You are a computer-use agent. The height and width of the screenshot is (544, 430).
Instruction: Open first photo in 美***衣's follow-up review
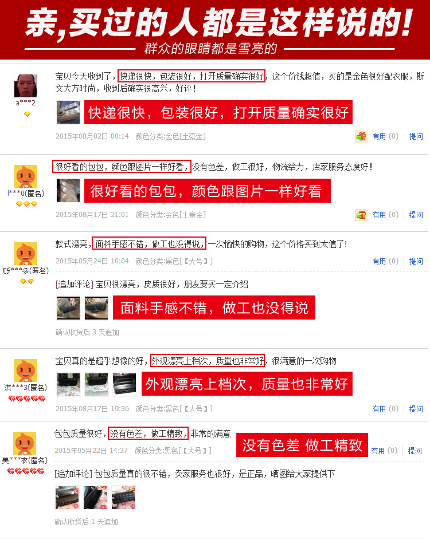click(x=67, y=498)
